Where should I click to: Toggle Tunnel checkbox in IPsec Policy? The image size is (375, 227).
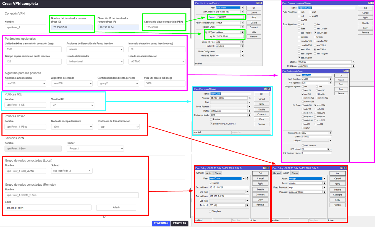210,183
